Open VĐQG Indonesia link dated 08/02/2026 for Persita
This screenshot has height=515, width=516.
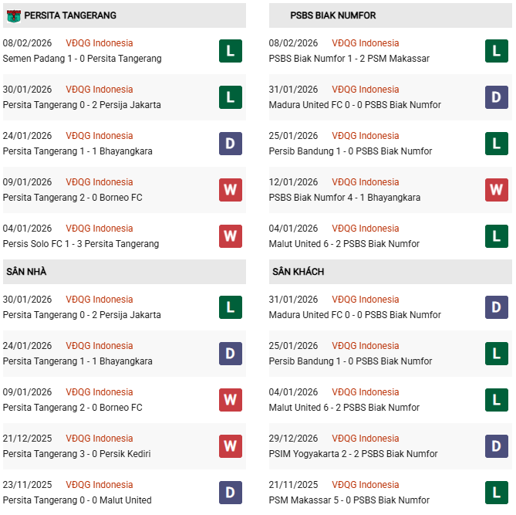pos(99,43)
